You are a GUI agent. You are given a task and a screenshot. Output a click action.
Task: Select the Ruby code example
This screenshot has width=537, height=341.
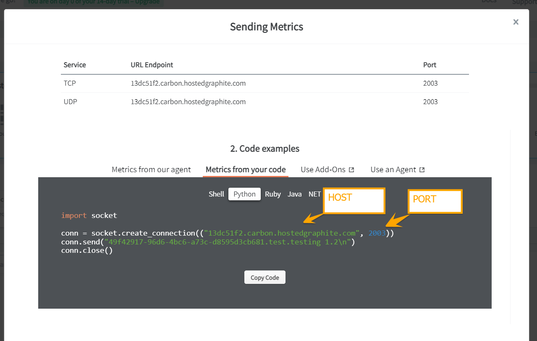pyautogui.click(x=273, y=194)
